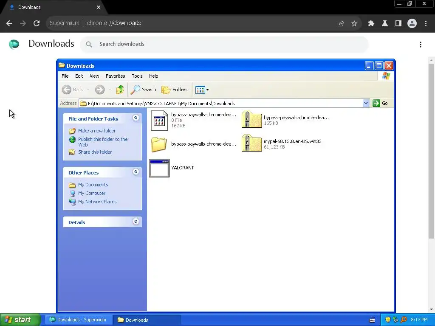This screenshot has width=435, height=326.
Task: Open the View menu
Action: coord(94,76)
